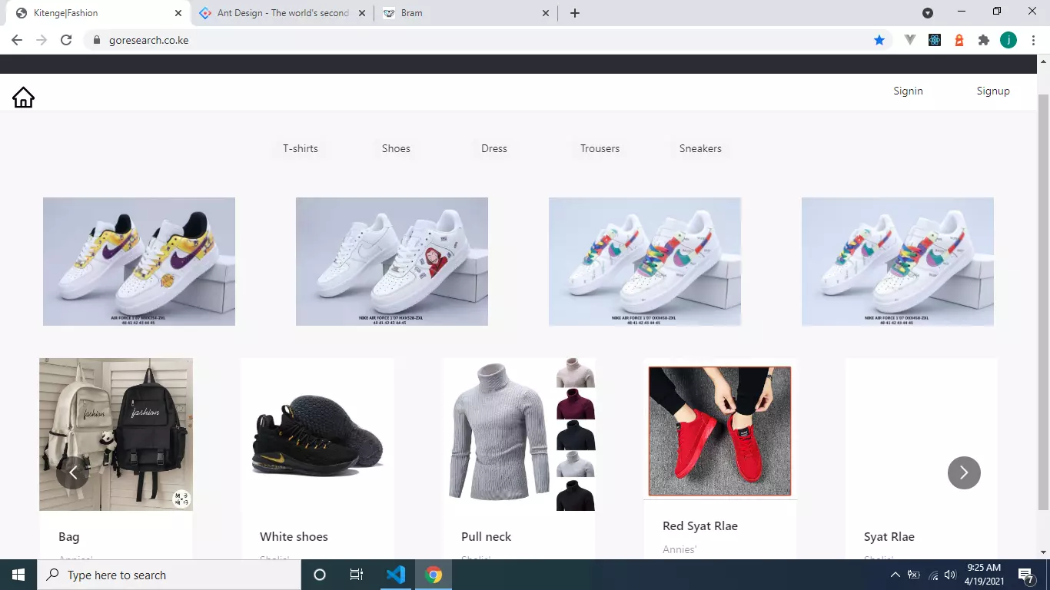Expand the hidden tray icons chevron

(895, 575)
